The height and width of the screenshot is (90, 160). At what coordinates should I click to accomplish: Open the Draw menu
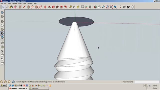click(x=20, y=3)
